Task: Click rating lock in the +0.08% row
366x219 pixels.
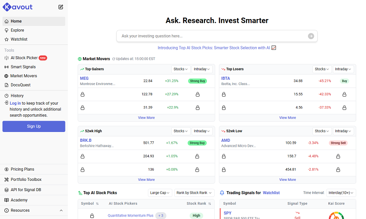Action: coord(197,170)
